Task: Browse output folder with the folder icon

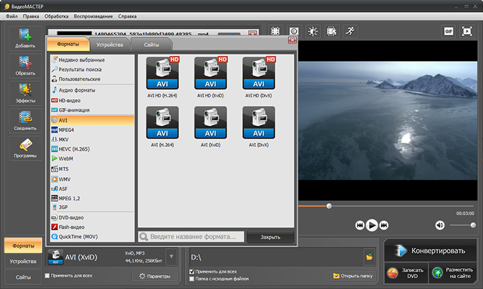Action: [x=369, y=257]
